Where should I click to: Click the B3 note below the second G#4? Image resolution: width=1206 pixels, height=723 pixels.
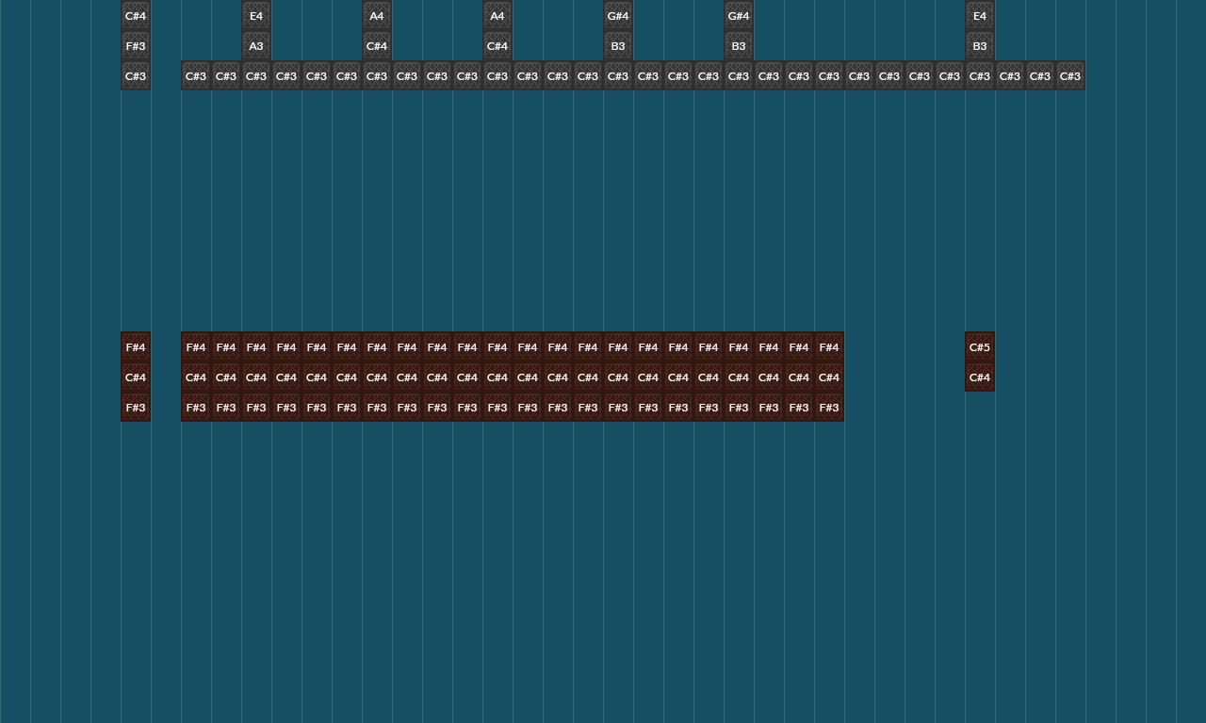tap(738, 45)
